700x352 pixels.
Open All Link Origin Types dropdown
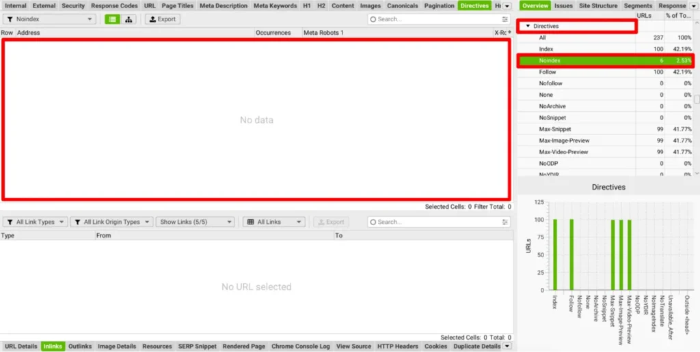click(111, 222)
